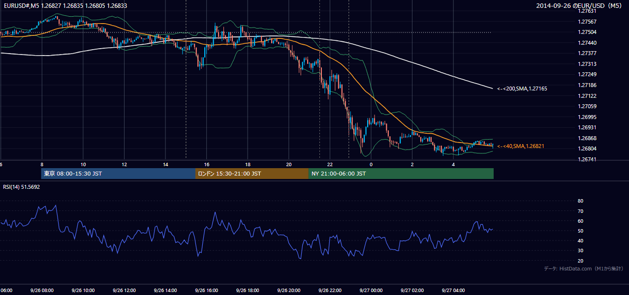Viewport: 629px width, 295px height.
Task: Click the NY 21:00-06:00 JST session bar
Action: tap(401, 174)
